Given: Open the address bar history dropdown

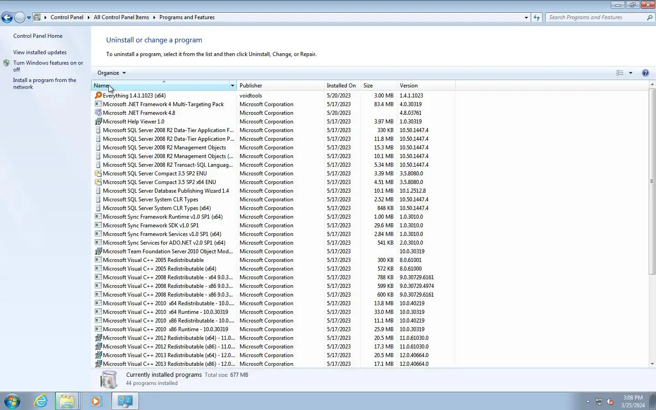Looking at the screenshot, I should click(526, 17).
